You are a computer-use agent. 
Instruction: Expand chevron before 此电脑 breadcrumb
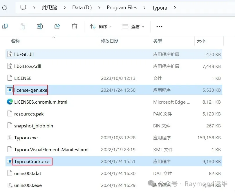pos(34,8)
